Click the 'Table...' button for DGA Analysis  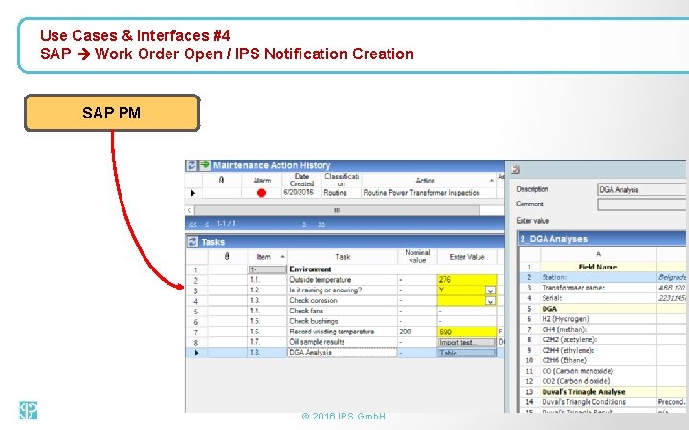pyautogui.click(x=467, y=353)
